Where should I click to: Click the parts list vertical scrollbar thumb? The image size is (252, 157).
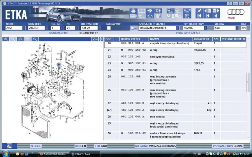[248, 82]
